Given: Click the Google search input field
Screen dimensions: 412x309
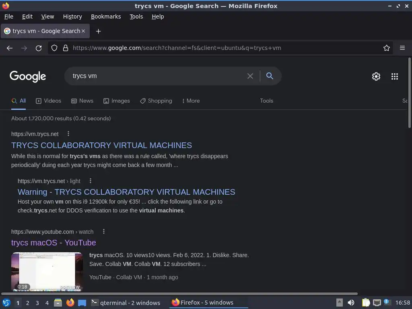Looking at the screenshot, I should (x=158, y=76).
